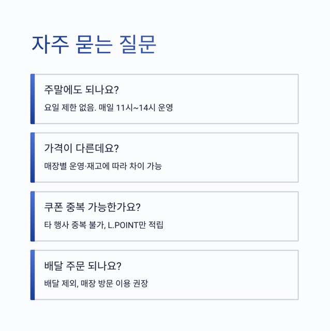Open the 쿠폰 중복 가능한가요? question
Screen dimensions: 330x331
coord(93,207)
